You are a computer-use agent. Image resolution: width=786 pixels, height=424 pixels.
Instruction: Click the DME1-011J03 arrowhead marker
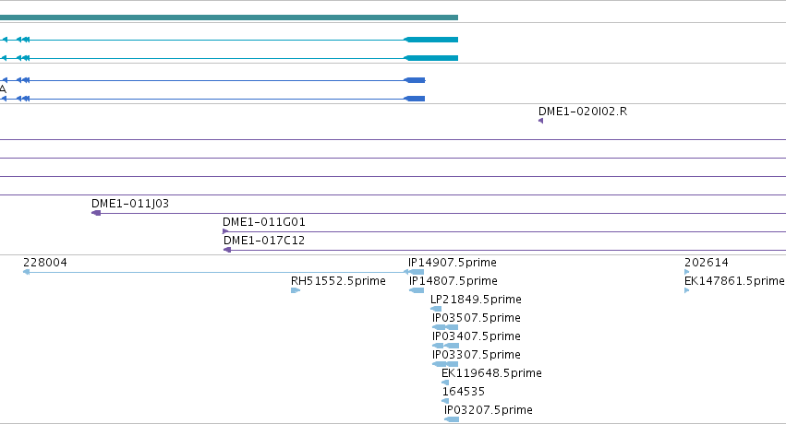pos(96,213)
